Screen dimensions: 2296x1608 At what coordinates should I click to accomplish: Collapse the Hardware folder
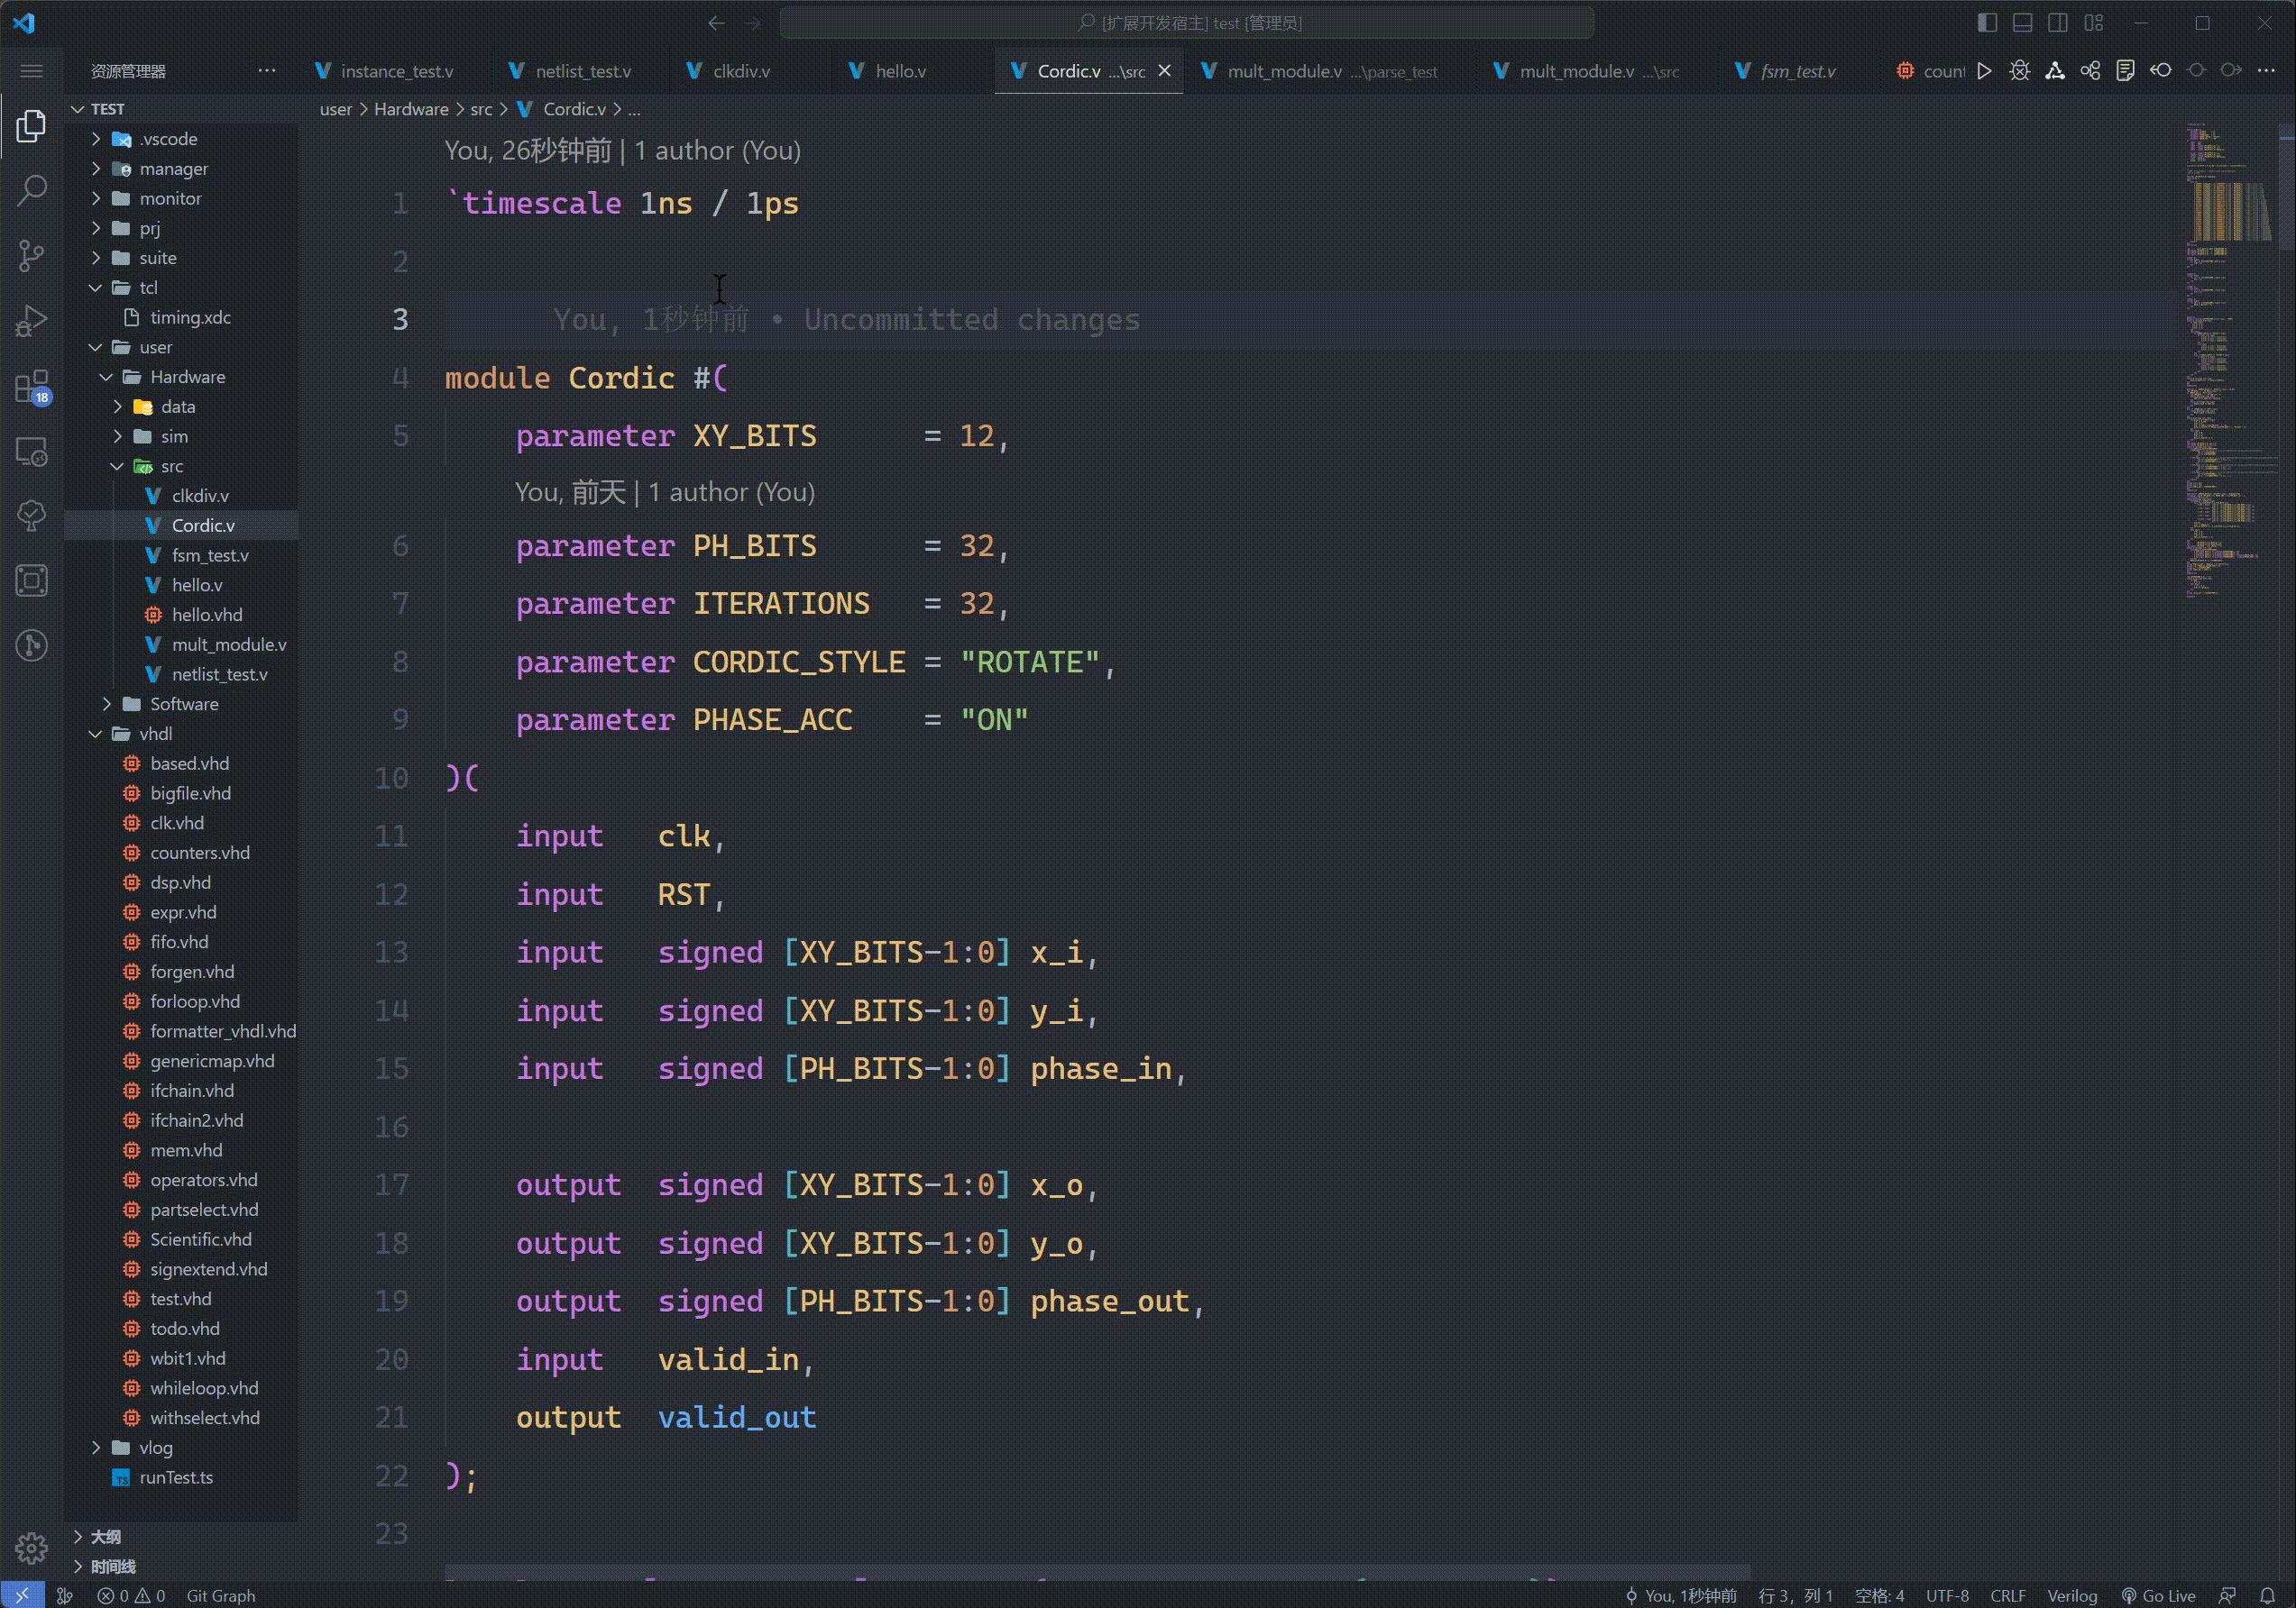pos(181,377)
